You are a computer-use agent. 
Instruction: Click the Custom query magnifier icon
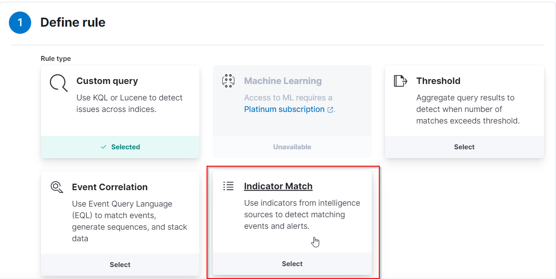[58, 83]
